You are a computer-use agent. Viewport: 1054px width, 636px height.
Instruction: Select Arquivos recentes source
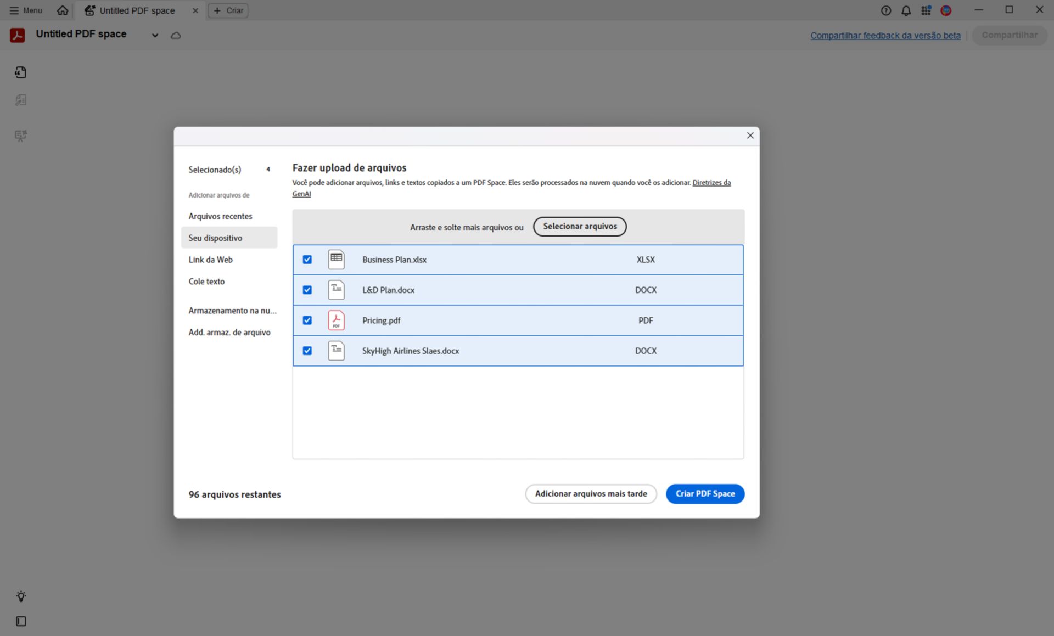point(229,216)
